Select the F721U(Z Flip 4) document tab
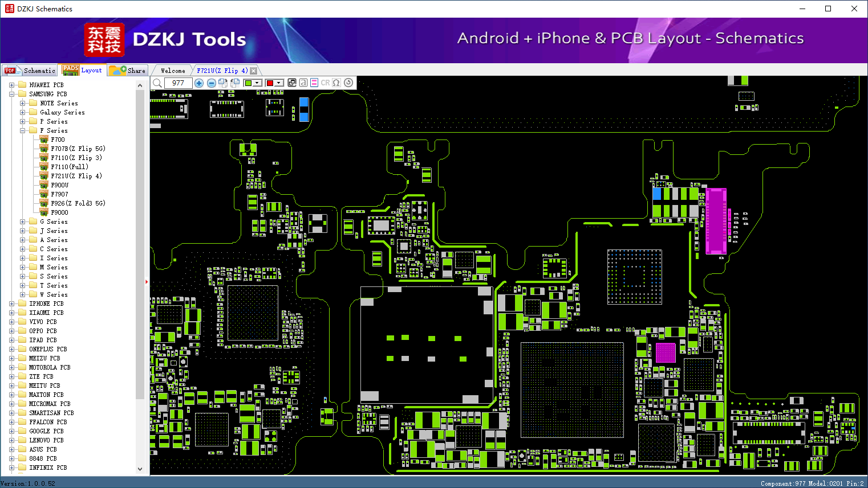The image size is (868, 488). click(x=222, y=71)
